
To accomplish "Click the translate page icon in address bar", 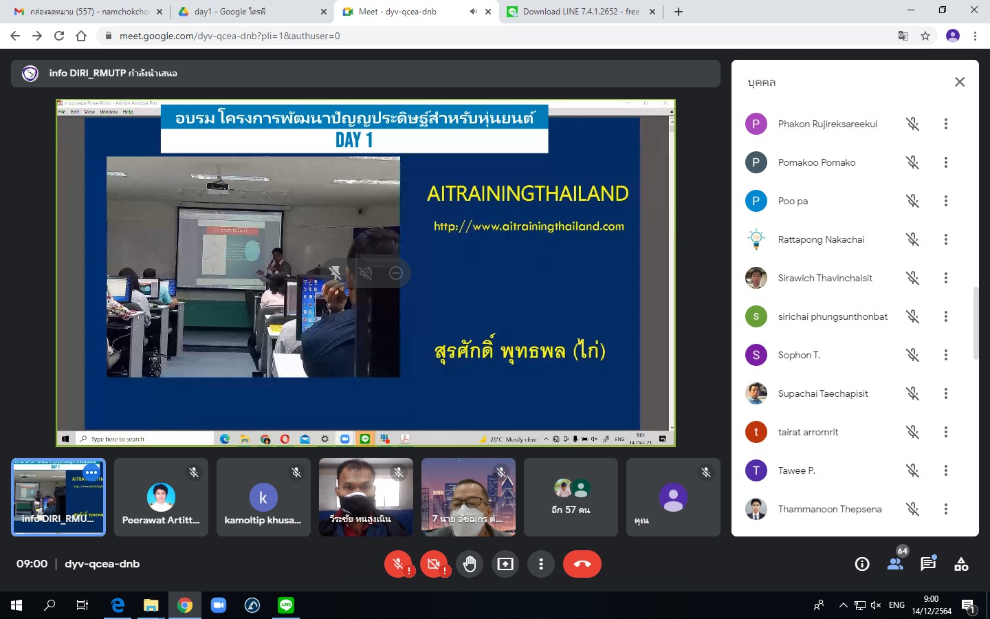I will pos(903,36).
